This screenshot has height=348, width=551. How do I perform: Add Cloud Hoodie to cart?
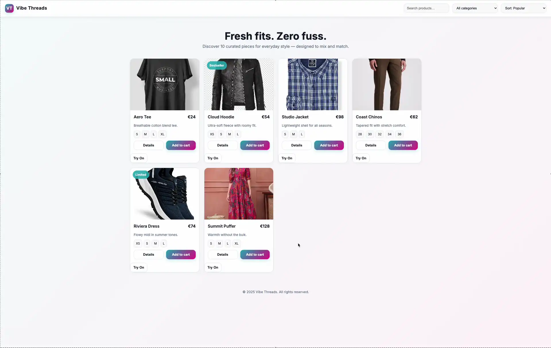255,145
